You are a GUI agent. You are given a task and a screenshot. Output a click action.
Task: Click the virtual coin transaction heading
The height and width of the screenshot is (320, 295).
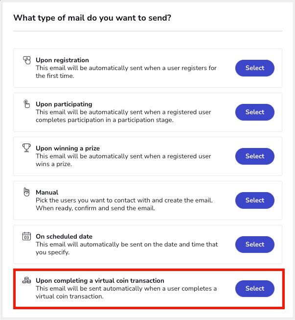click(100, 281)
